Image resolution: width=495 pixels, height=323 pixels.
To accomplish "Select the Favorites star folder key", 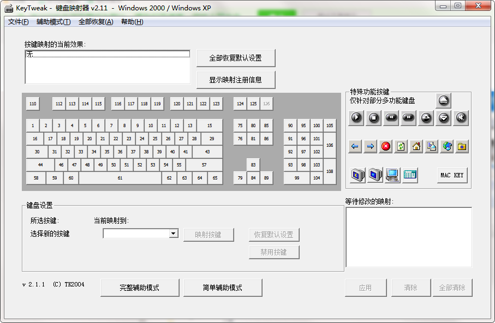I will (462, 146).
